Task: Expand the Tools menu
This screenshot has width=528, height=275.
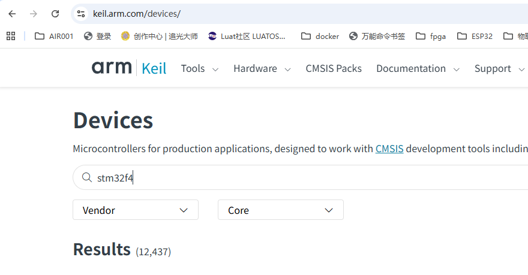Action: (x=200, y=68)
